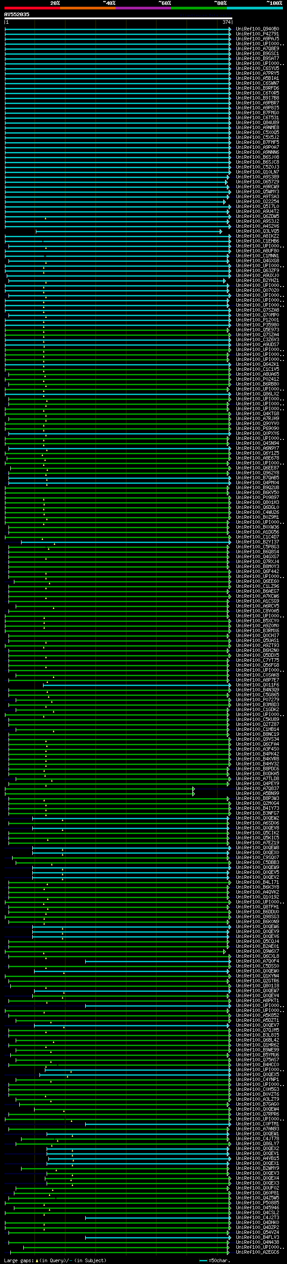
Task: Select the UniRef100_C1MNN1 label
Action: 257,256
